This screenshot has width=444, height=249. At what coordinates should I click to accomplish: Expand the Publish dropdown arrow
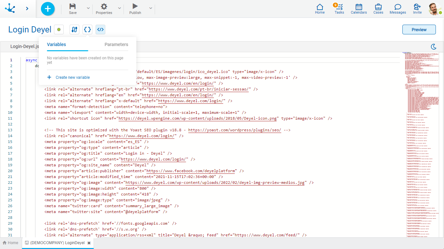(150, 8)
